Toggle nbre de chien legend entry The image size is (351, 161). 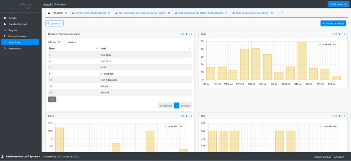click(x=173, y=126)
